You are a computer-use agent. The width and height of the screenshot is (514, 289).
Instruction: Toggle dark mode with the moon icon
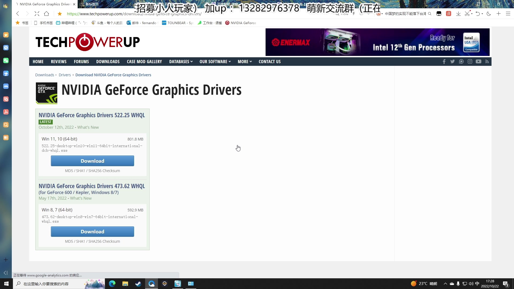click(x=489, y=13)
